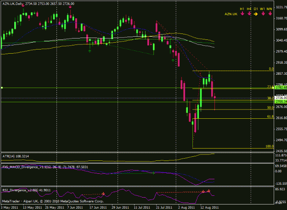
Task: Click the green 2782.68 price tag
Action: [x=281, y=88]
